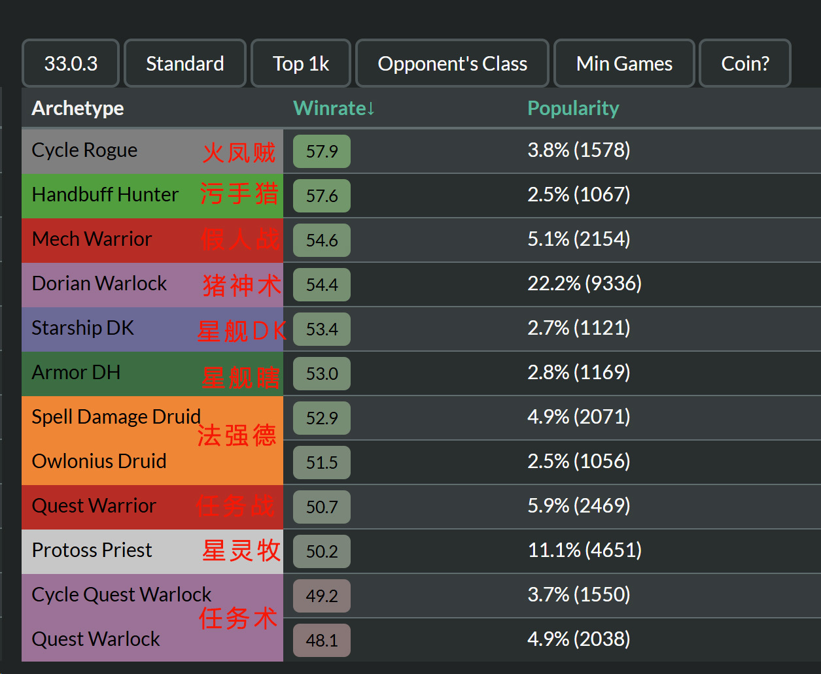The width and height of the screenshot is (821, 674).
Task: Click the 49.2 winrate badge
Action: click(322, 596)
